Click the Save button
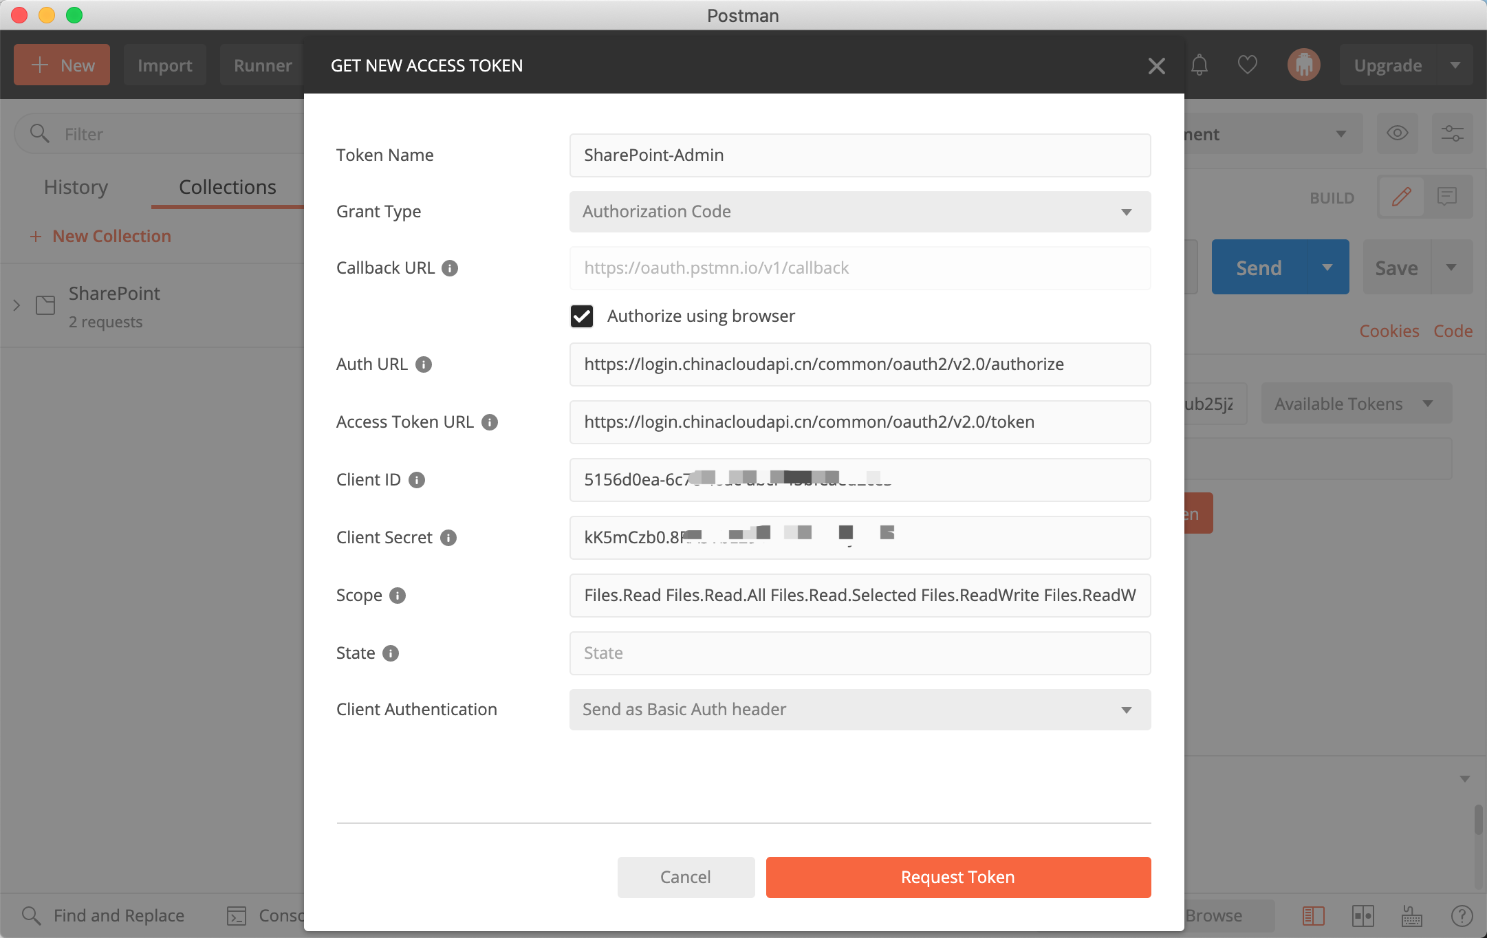1487x938 pixels. [1396, 268]
